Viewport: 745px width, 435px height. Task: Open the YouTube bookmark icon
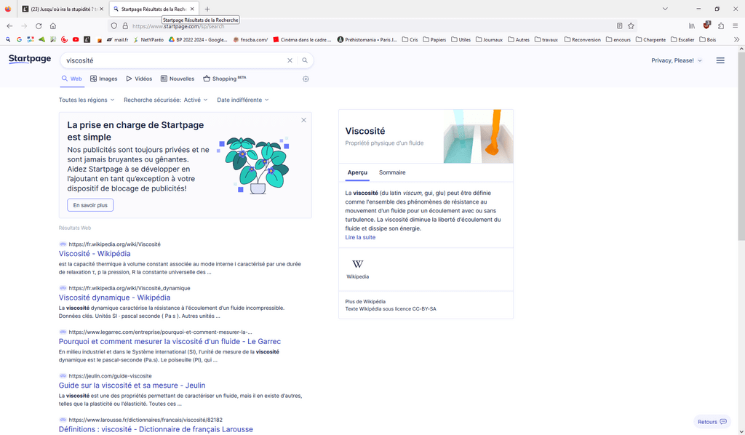76,39
